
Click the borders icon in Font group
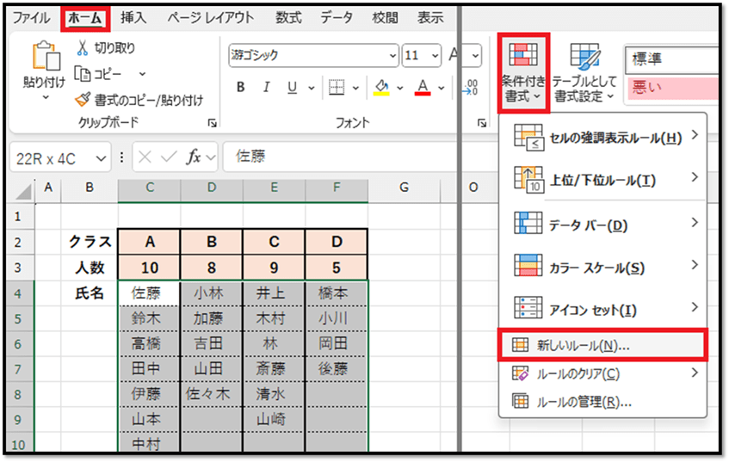(337, 88)
